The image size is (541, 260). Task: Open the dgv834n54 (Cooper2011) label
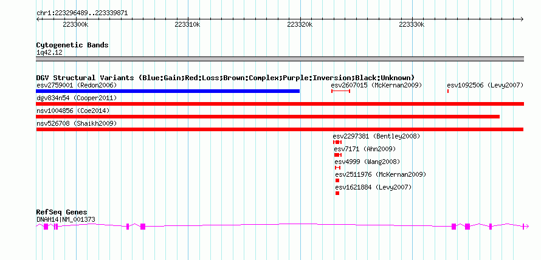click(77, 98)
